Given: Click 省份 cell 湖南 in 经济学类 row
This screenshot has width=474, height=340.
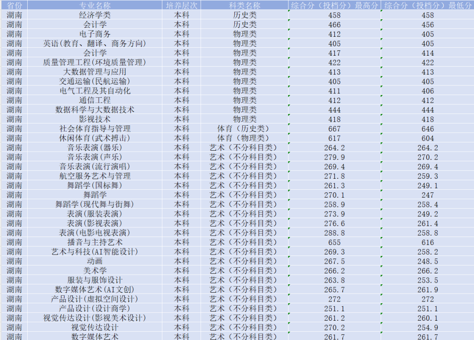Looking at the screenshot, I should (14, 15).
